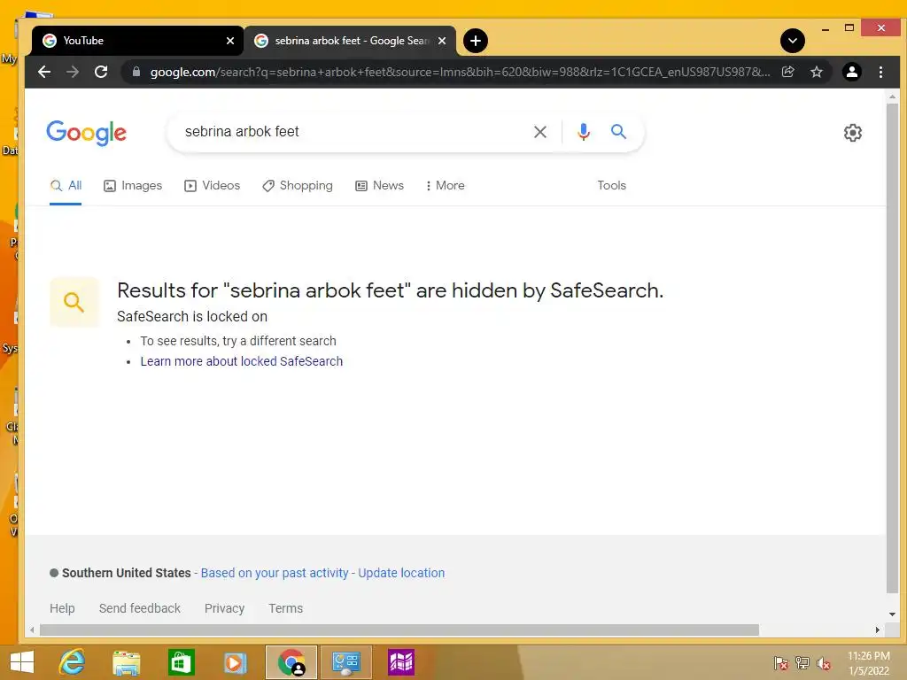Click the horizontal scrollbar thumb
907x680 pixels.
click(x=399, y=630)
